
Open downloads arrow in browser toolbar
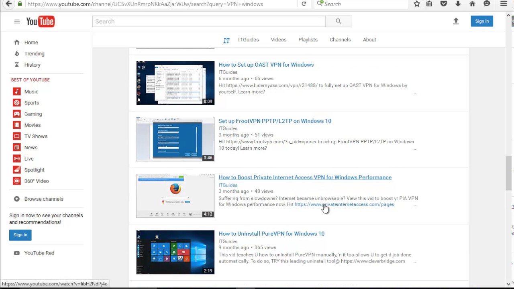tap(458, 4)
